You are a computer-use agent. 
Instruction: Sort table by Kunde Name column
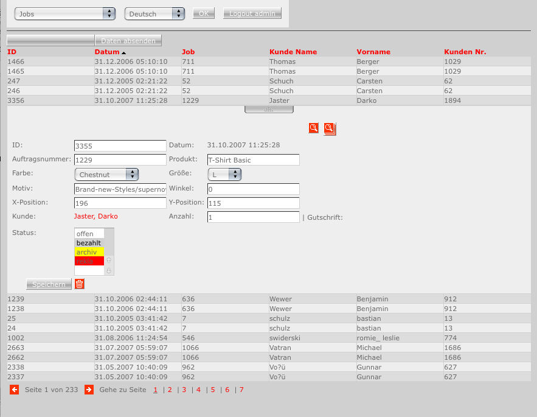coord(293,52)
